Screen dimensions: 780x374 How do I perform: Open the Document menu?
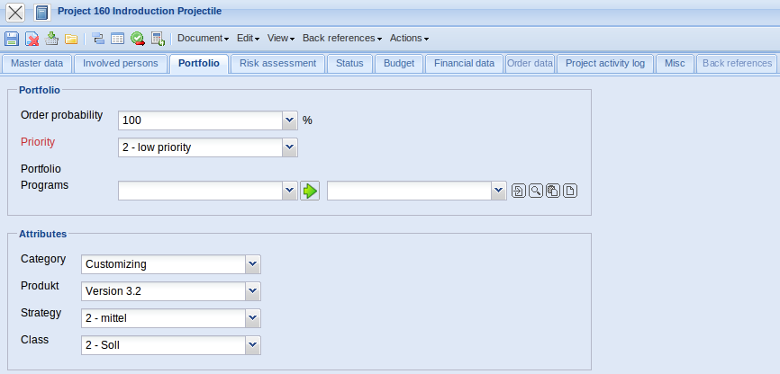pos(203,39)
